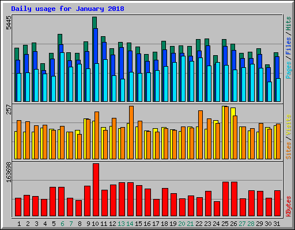Click the day 5 x-axis label

coord(54,224)
